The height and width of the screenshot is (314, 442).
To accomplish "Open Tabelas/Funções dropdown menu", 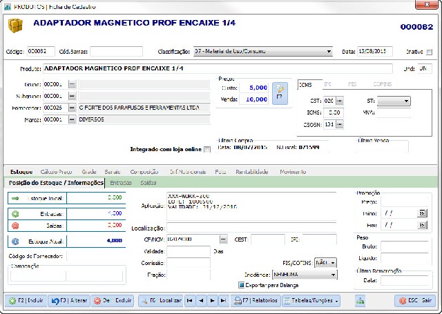I will [311, 301].
